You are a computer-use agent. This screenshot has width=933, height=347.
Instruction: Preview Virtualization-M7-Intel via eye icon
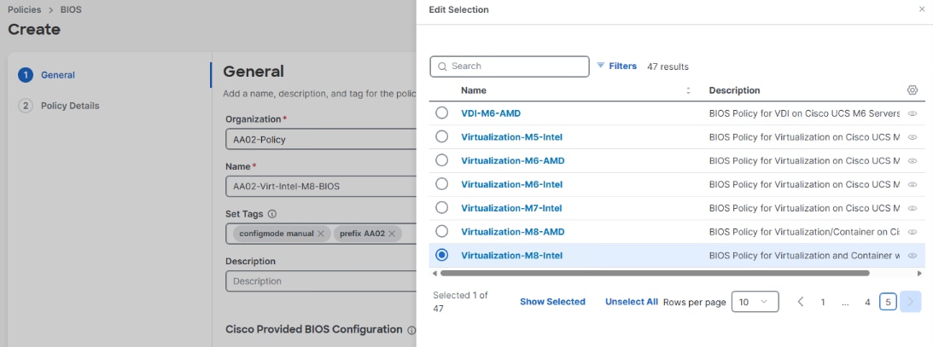click(x=913, y=208)
